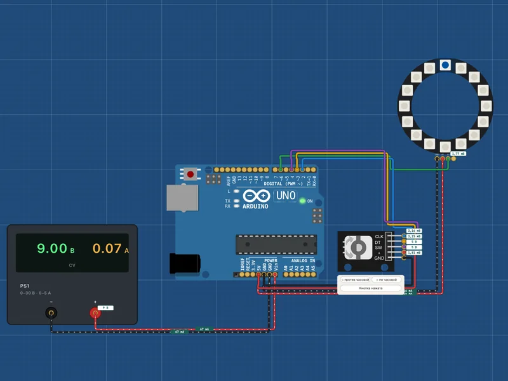This screenshot has width=508, height=381.
Task: Click the Arduino Vin power pin
Action: pyautogui.click(x=275, y=274)
